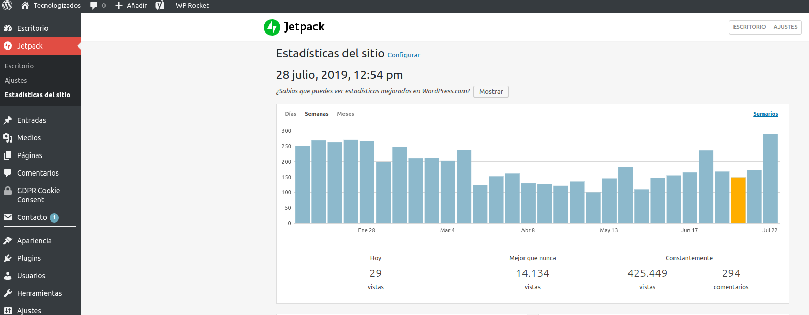The height and width of the screenshot is (315, 809).
Task: Open GDPR Cookie Consent menu item
Action: pos(39,195)
